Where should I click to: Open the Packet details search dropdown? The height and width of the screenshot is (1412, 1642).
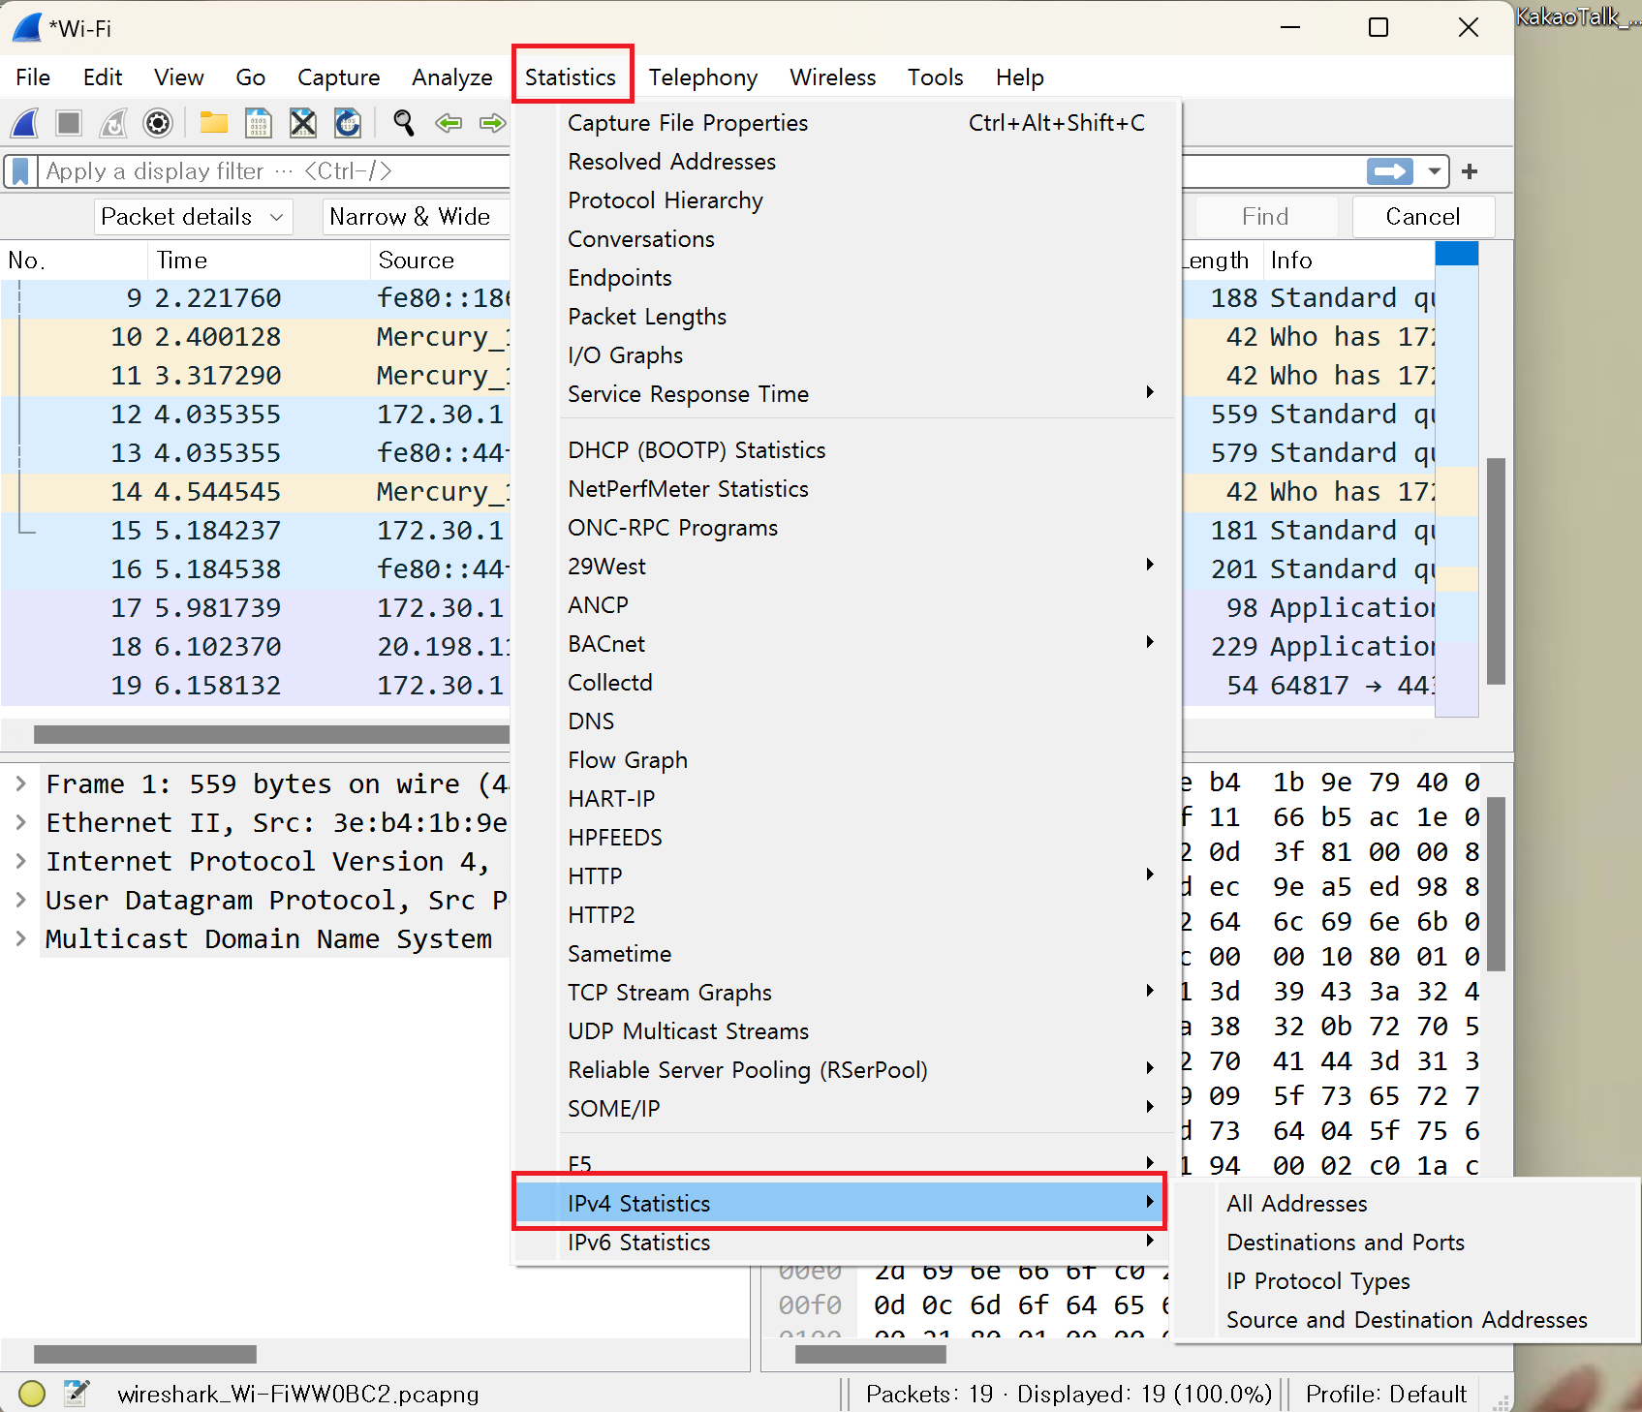point(193,217)
